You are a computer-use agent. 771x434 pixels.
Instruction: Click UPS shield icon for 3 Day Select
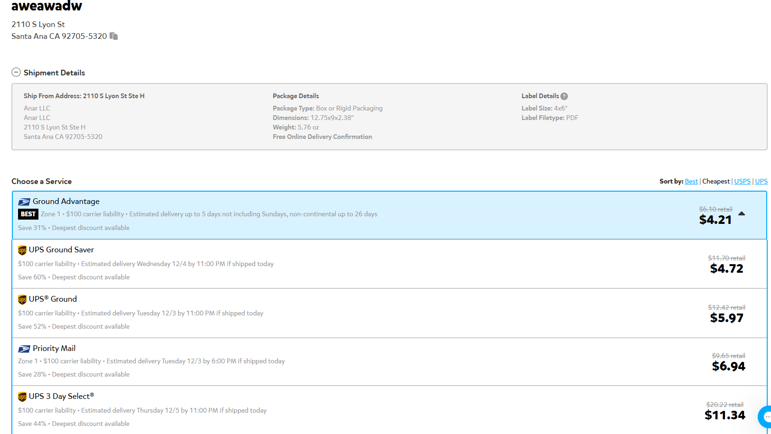click(22, 397)
